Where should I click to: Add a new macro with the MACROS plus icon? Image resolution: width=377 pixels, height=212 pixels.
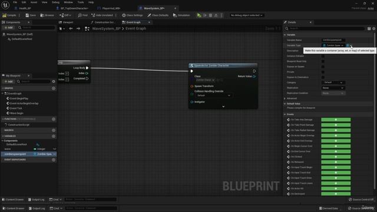[x=54, y=130]
